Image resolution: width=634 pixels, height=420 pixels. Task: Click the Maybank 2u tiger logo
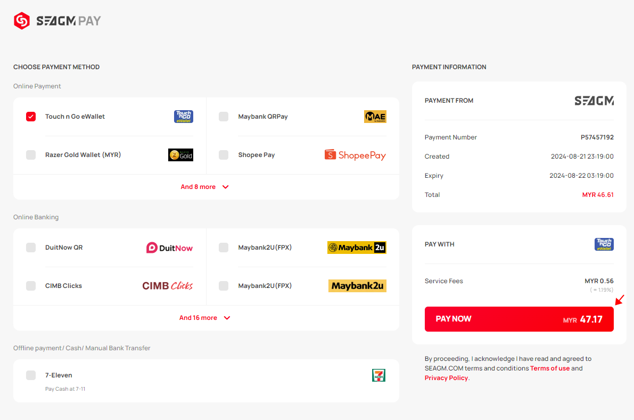tap(357, 248)
